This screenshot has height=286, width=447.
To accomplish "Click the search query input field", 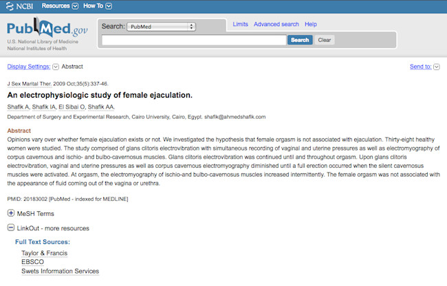I will tap(194, 40).
